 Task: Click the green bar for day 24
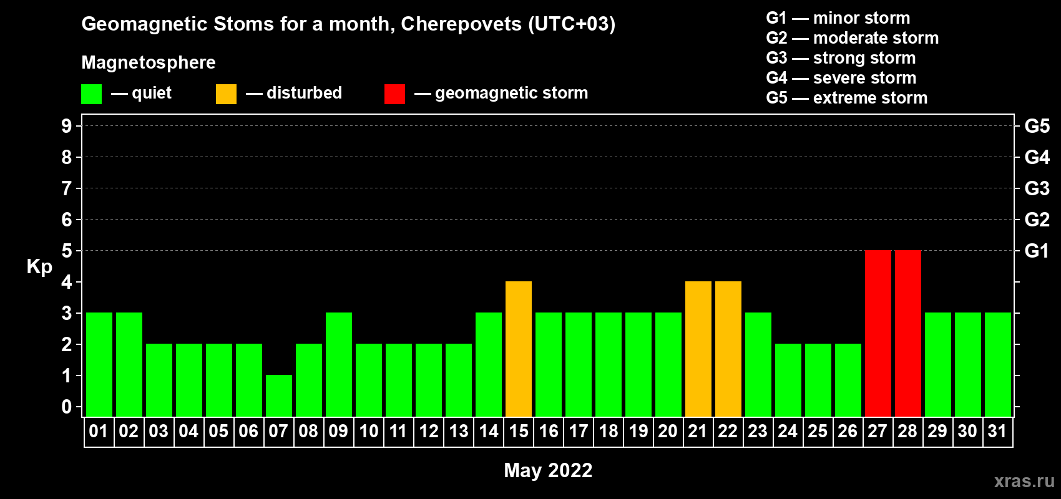(788, 380)
